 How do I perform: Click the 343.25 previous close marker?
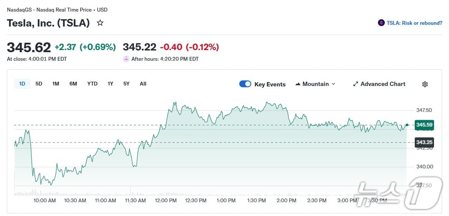point(424,142)
